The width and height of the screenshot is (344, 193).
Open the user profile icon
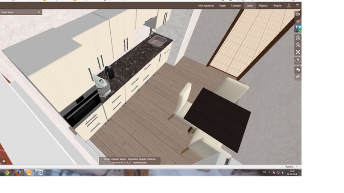pyautogui.click(x=289, y=6)
